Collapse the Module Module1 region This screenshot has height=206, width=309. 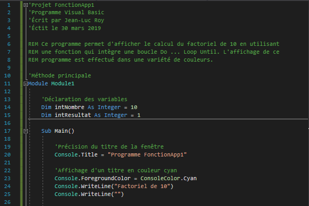tap(26, 84)
